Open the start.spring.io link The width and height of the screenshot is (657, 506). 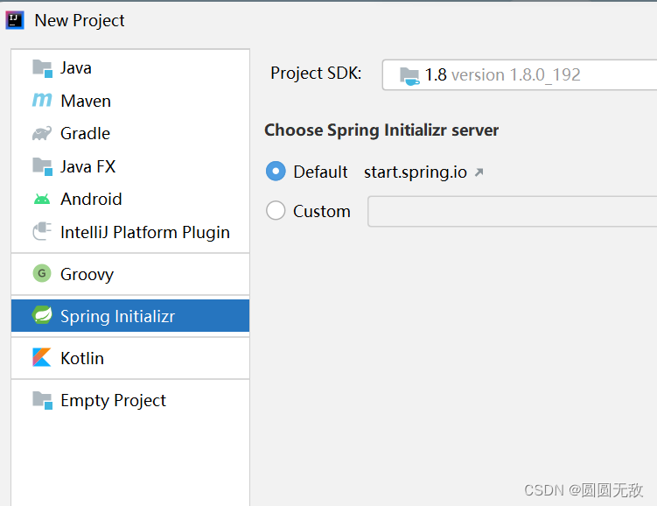[416, 172]
